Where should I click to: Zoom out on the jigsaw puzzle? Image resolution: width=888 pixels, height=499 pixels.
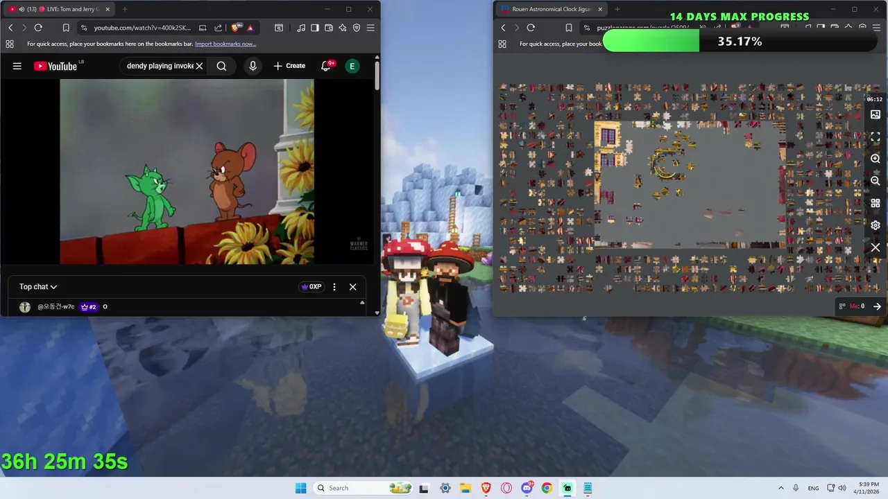click(x=876, y=181)
